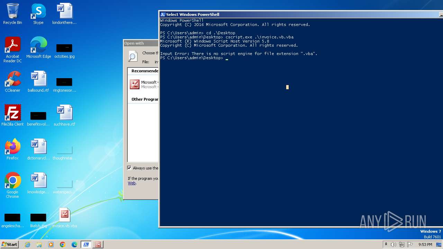Launch Google Chrome desktop shortcut
This screenshot has height=249, width=443.
(12, 185)
